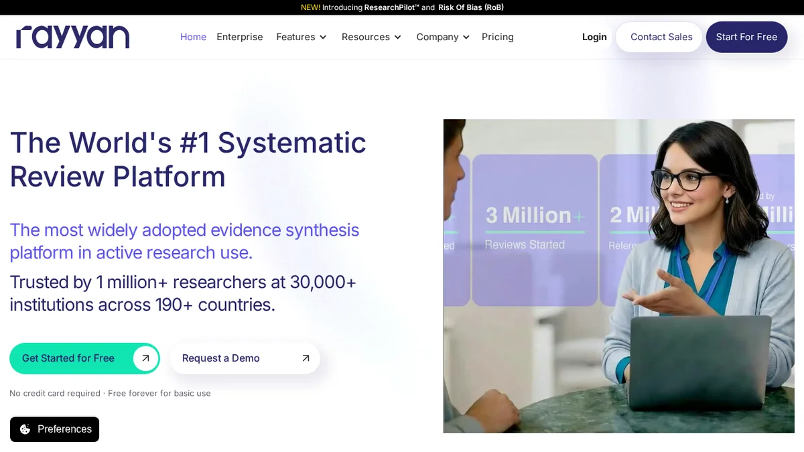
Task: Click the arrow icon in Request a Demo
Action: pos(306,358)
